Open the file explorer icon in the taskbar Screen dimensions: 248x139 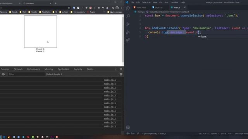[9, 137]
